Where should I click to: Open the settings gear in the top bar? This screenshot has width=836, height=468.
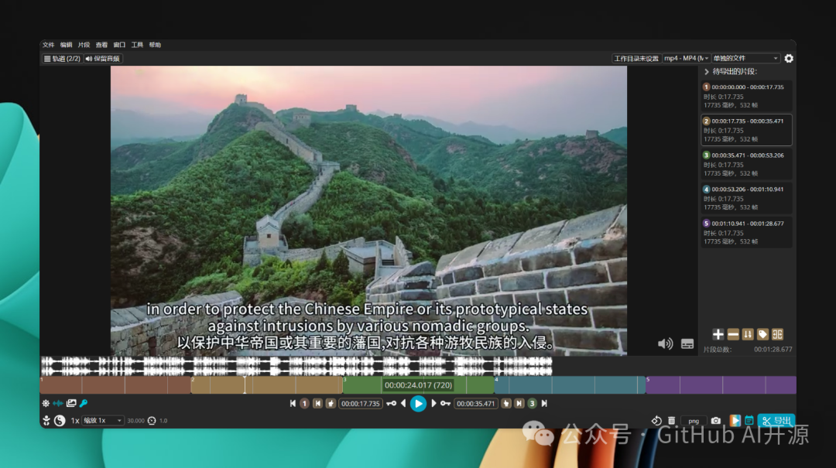click(789, 59)
